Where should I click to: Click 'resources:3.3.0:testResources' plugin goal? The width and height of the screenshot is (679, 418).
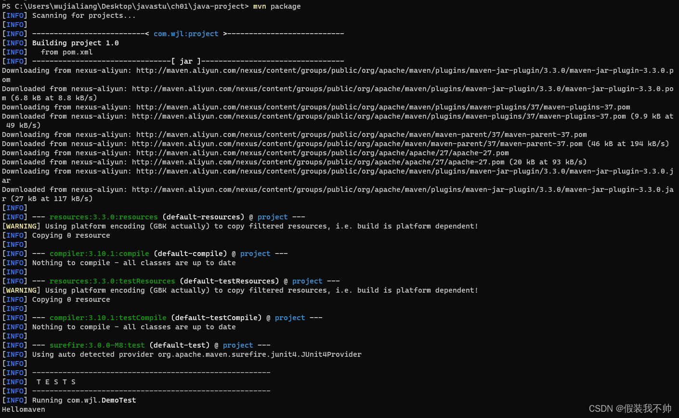click(x=112, y=281)
